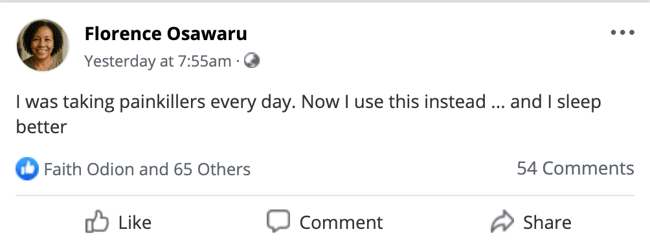The width and height of the screenshot is (650, 247).
Task: Click the blue thumbs-up reaction icon
Action: coord(27,169)
